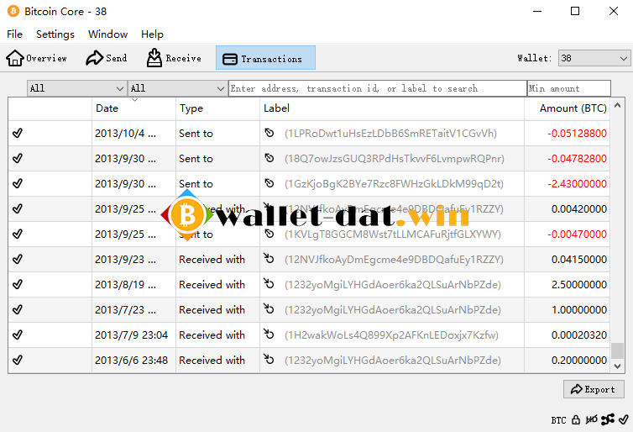Select the 2013/10/4 date cell
Screen dimensions: 633x432
133,134
